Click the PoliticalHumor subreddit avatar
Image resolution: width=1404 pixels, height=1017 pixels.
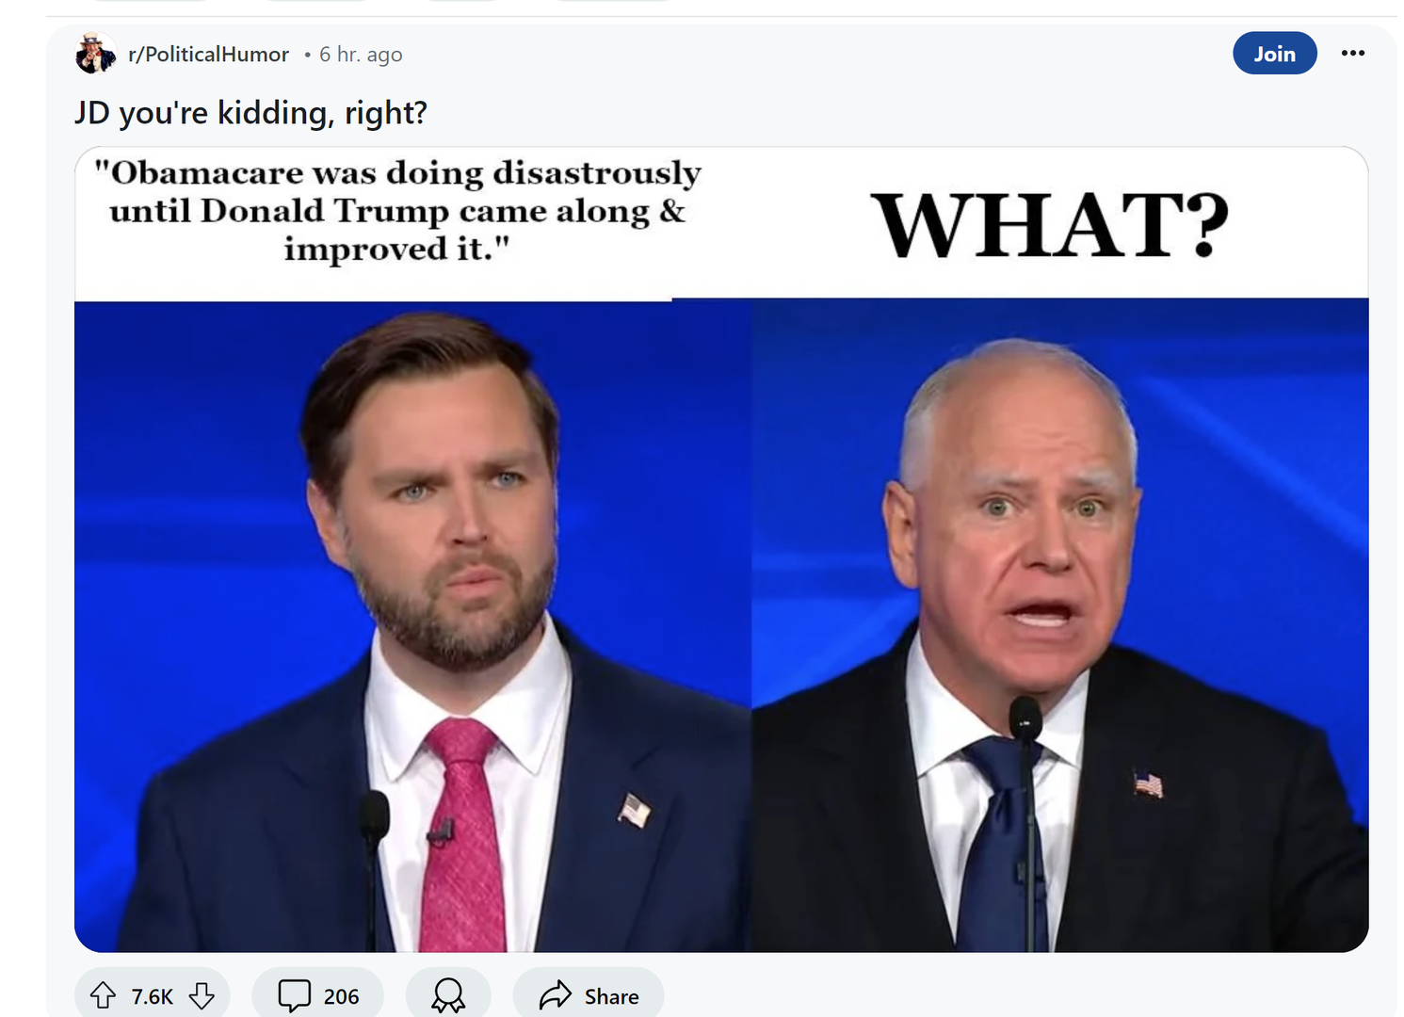pyautogui.click(x=95, y=53)
